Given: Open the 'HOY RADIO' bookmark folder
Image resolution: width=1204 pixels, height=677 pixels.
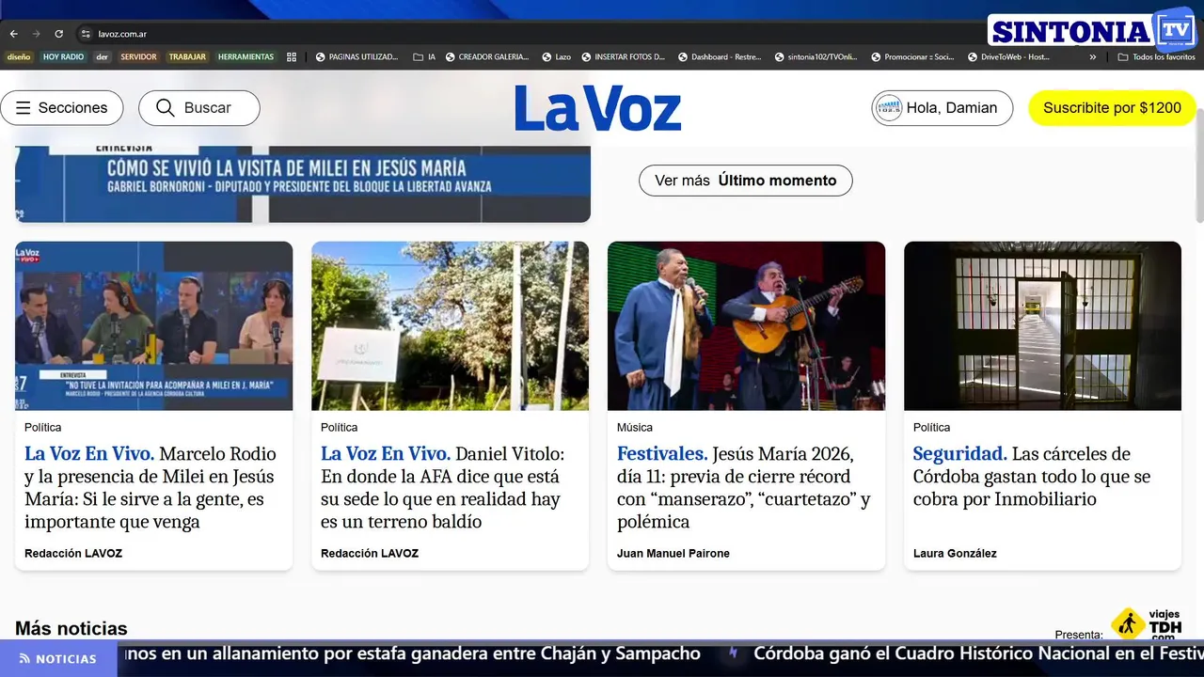Looking at the screenshot, I should [x=63, y=57].
